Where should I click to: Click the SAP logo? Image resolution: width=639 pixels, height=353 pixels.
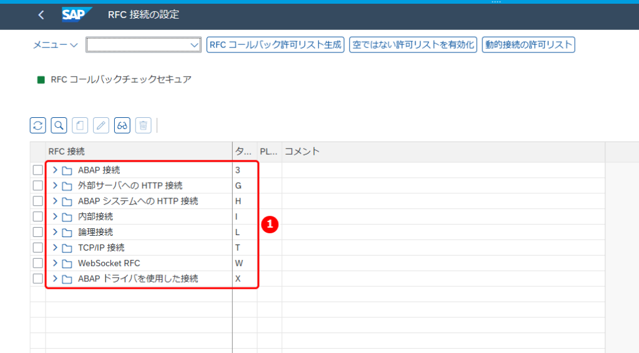[x=77, y=15]
